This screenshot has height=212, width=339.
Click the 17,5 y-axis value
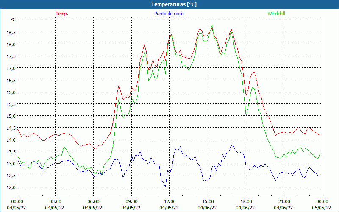12,56
